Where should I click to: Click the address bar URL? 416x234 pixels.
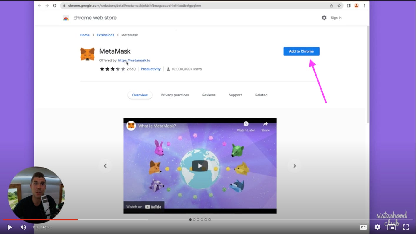(134, 6)
